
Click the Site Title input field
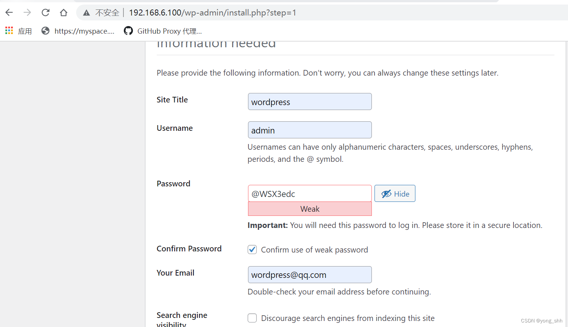[x=310, y=102]
